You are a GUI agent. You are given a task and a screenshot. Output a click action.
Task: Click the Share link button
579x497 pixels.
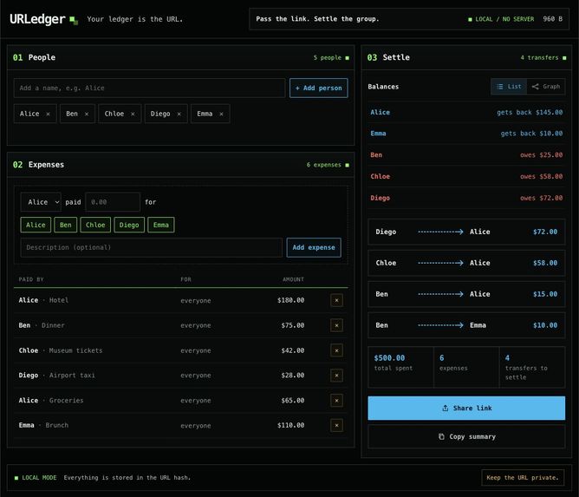(x=466, y=408)
